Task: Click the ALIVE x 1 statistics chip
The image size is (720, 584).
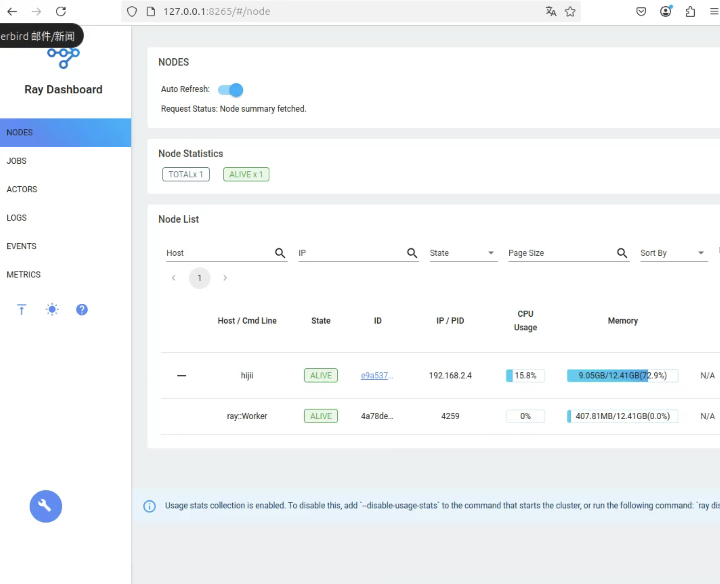Action: 246,174
